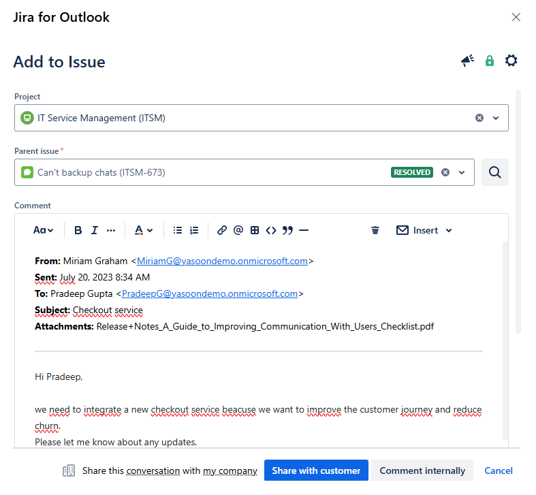Screen dimensions: 536x495
Task: Search parent issues with magnifier button
Action: [x=495, y=172]
